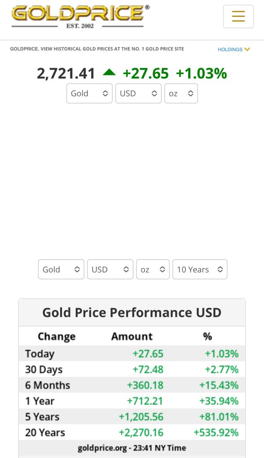Viewport: 264px width, 458px height.
Task: Change the 10 Years time range dropdown
Action: tap(200, 269)
